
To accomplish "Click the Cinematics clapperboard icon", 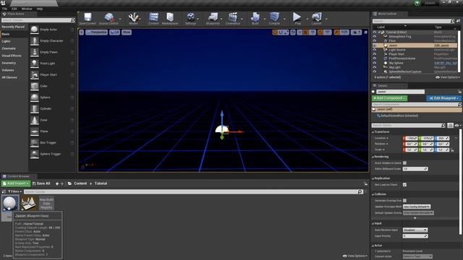I will tap(233, 18).
